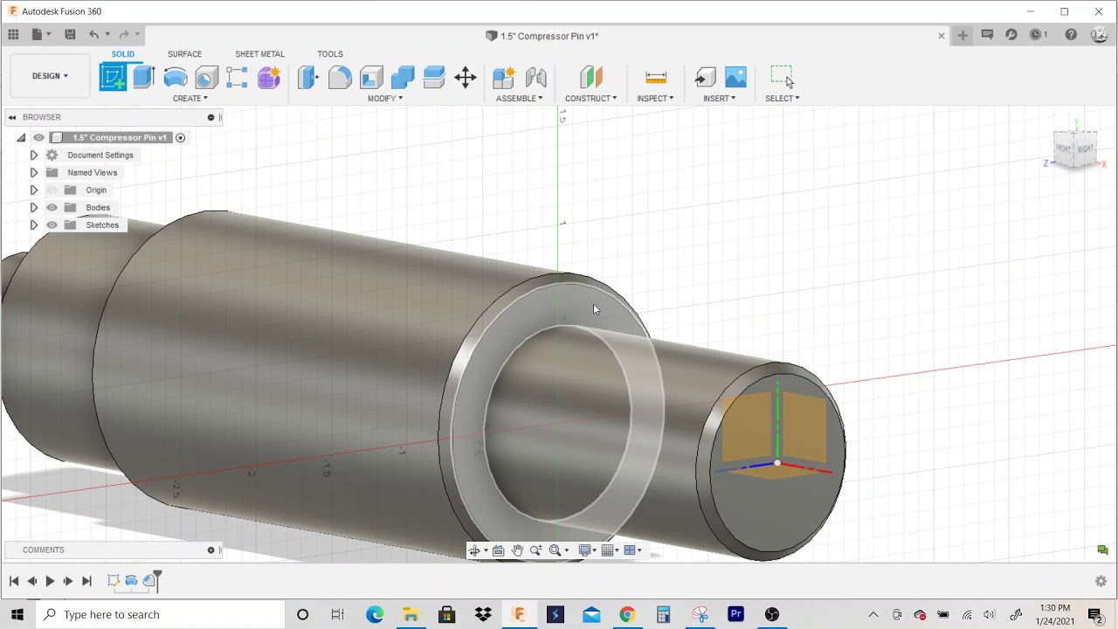This screenshot has width=1118, height=629.
Task: Add a new design tab with plus
Action: (963, 35)
